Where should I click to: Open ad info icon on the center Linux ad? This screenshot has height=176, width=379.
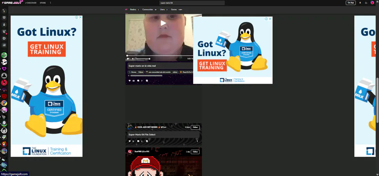tap(266, 19)
